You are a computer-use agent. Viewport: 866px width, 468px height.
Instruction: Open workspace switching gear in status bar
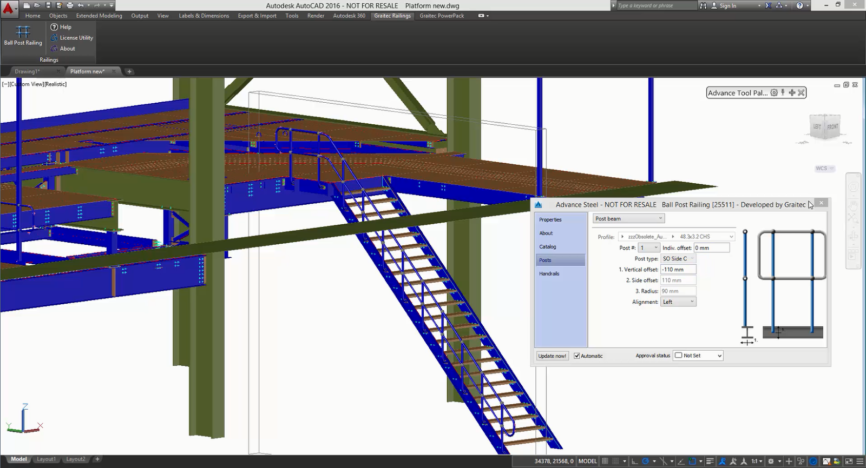771,461
